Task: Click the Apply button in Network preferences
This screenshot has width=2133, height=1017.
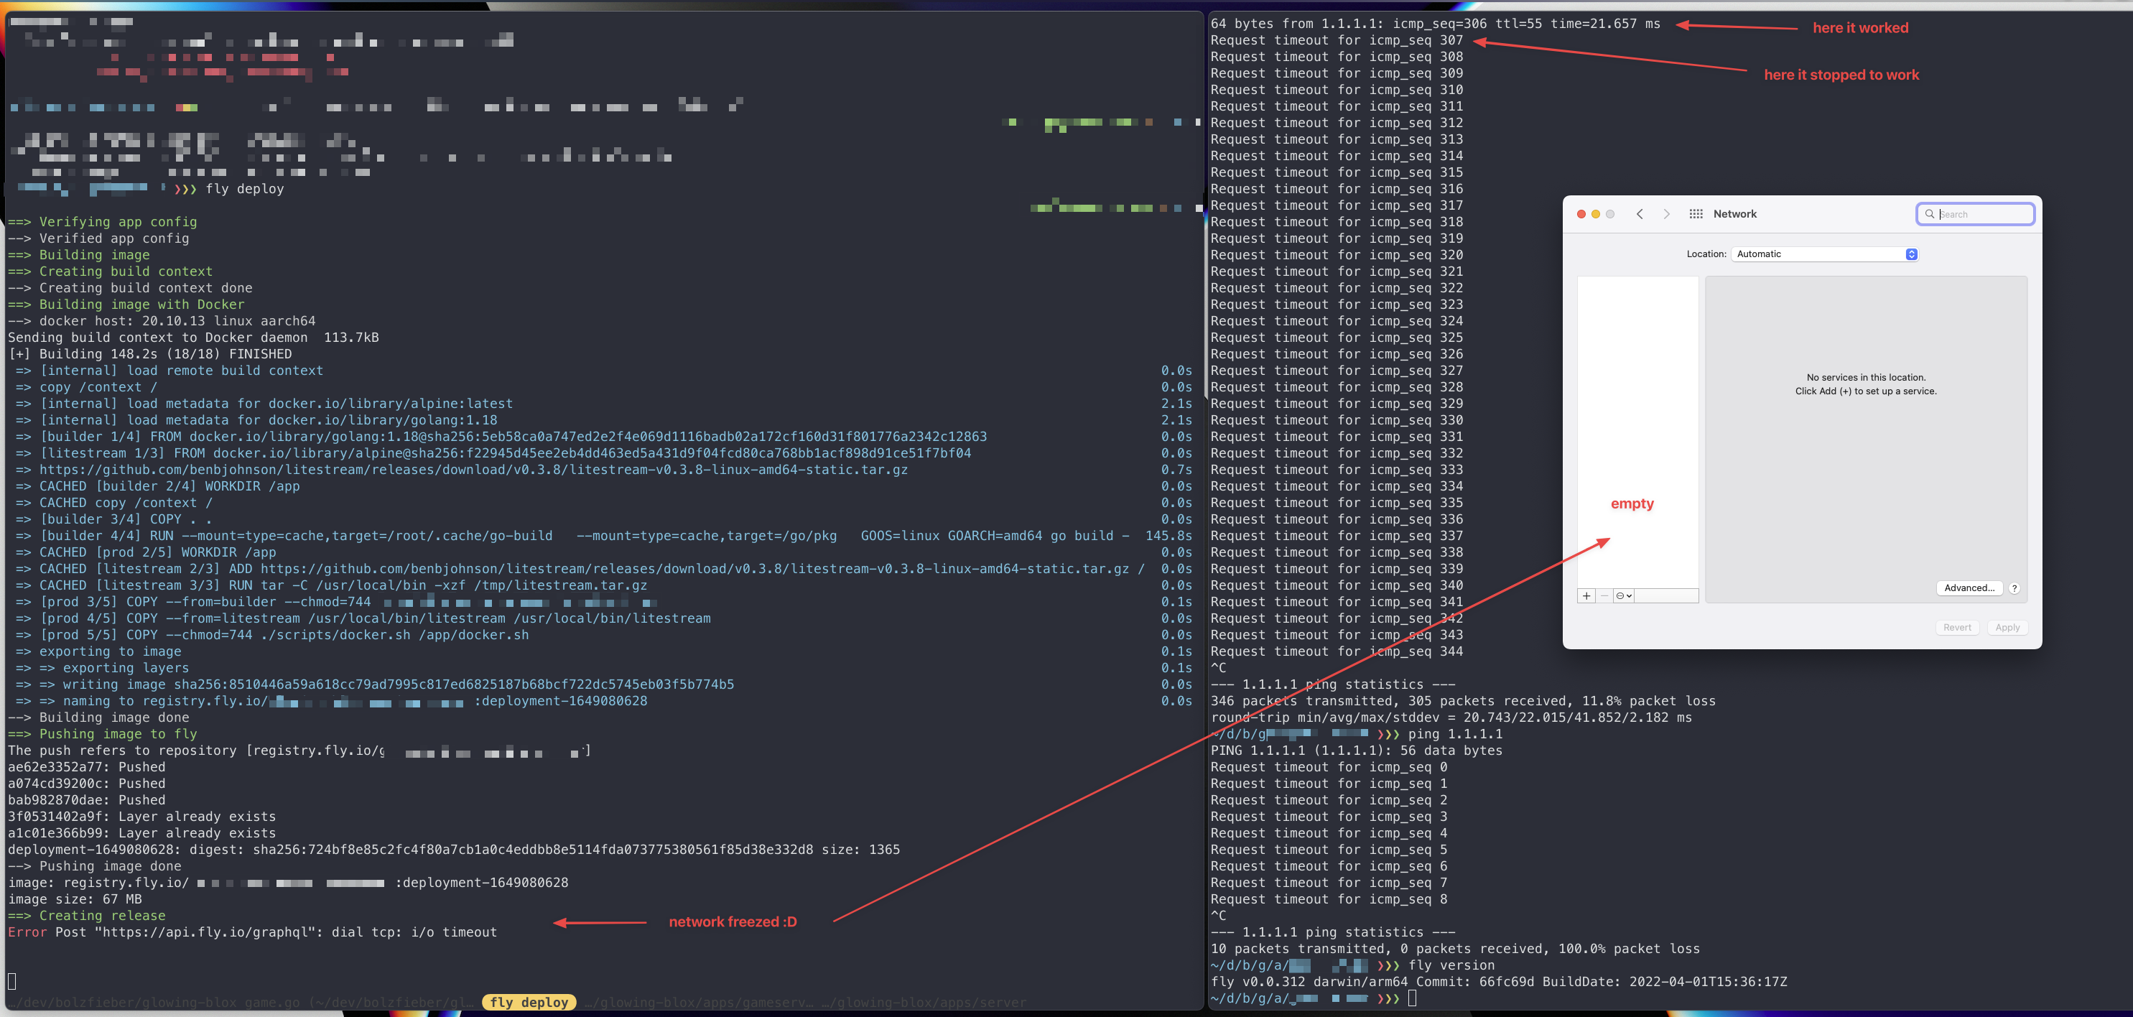Action: click(2007, 627)
